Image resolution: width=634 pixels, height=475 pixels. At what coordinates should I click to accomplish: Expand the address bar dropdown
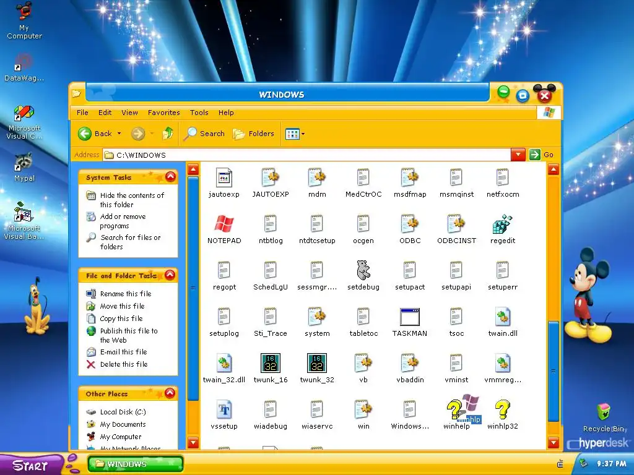(518, 155)
